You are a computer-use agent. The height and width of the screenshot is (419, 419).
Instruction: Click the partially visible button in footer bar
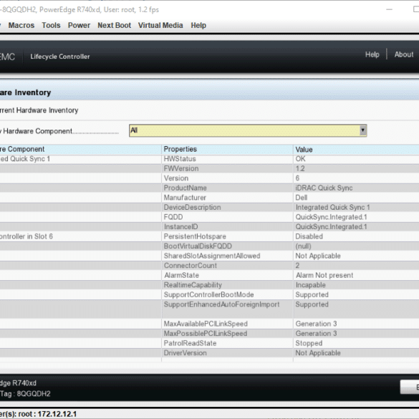tap(410, 387)
